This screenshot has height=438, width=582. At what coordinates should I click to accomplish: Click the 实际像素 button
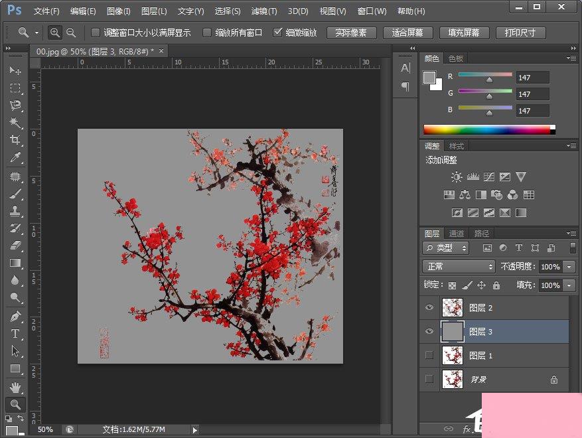tap(351, 33)
